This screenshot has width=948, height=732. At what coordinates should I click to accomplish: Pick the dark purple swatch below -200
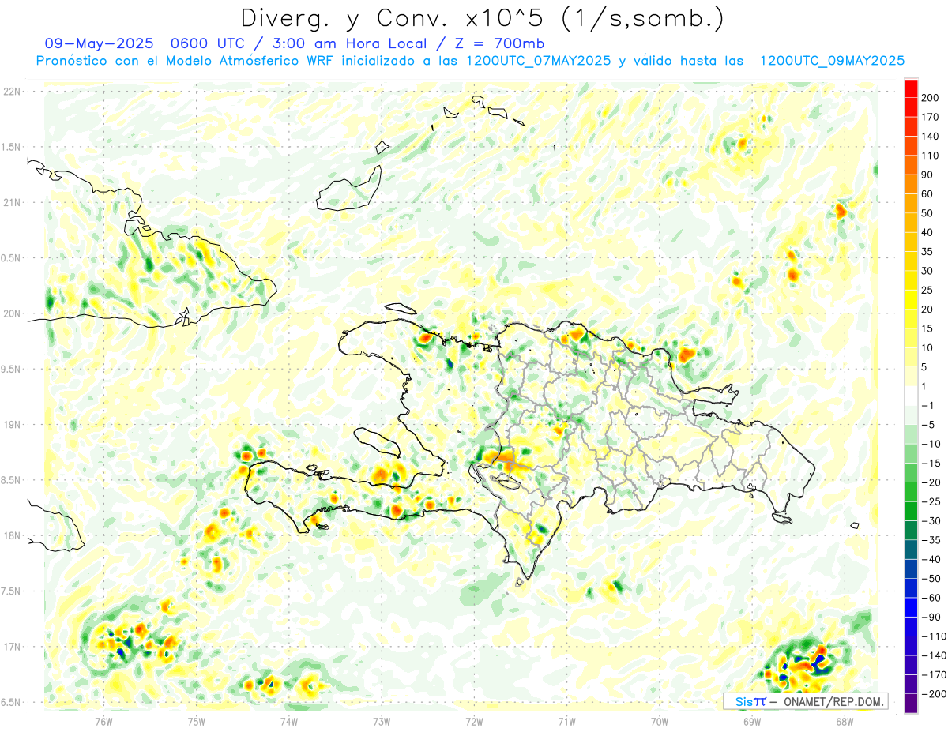click(x=911, y=703)
